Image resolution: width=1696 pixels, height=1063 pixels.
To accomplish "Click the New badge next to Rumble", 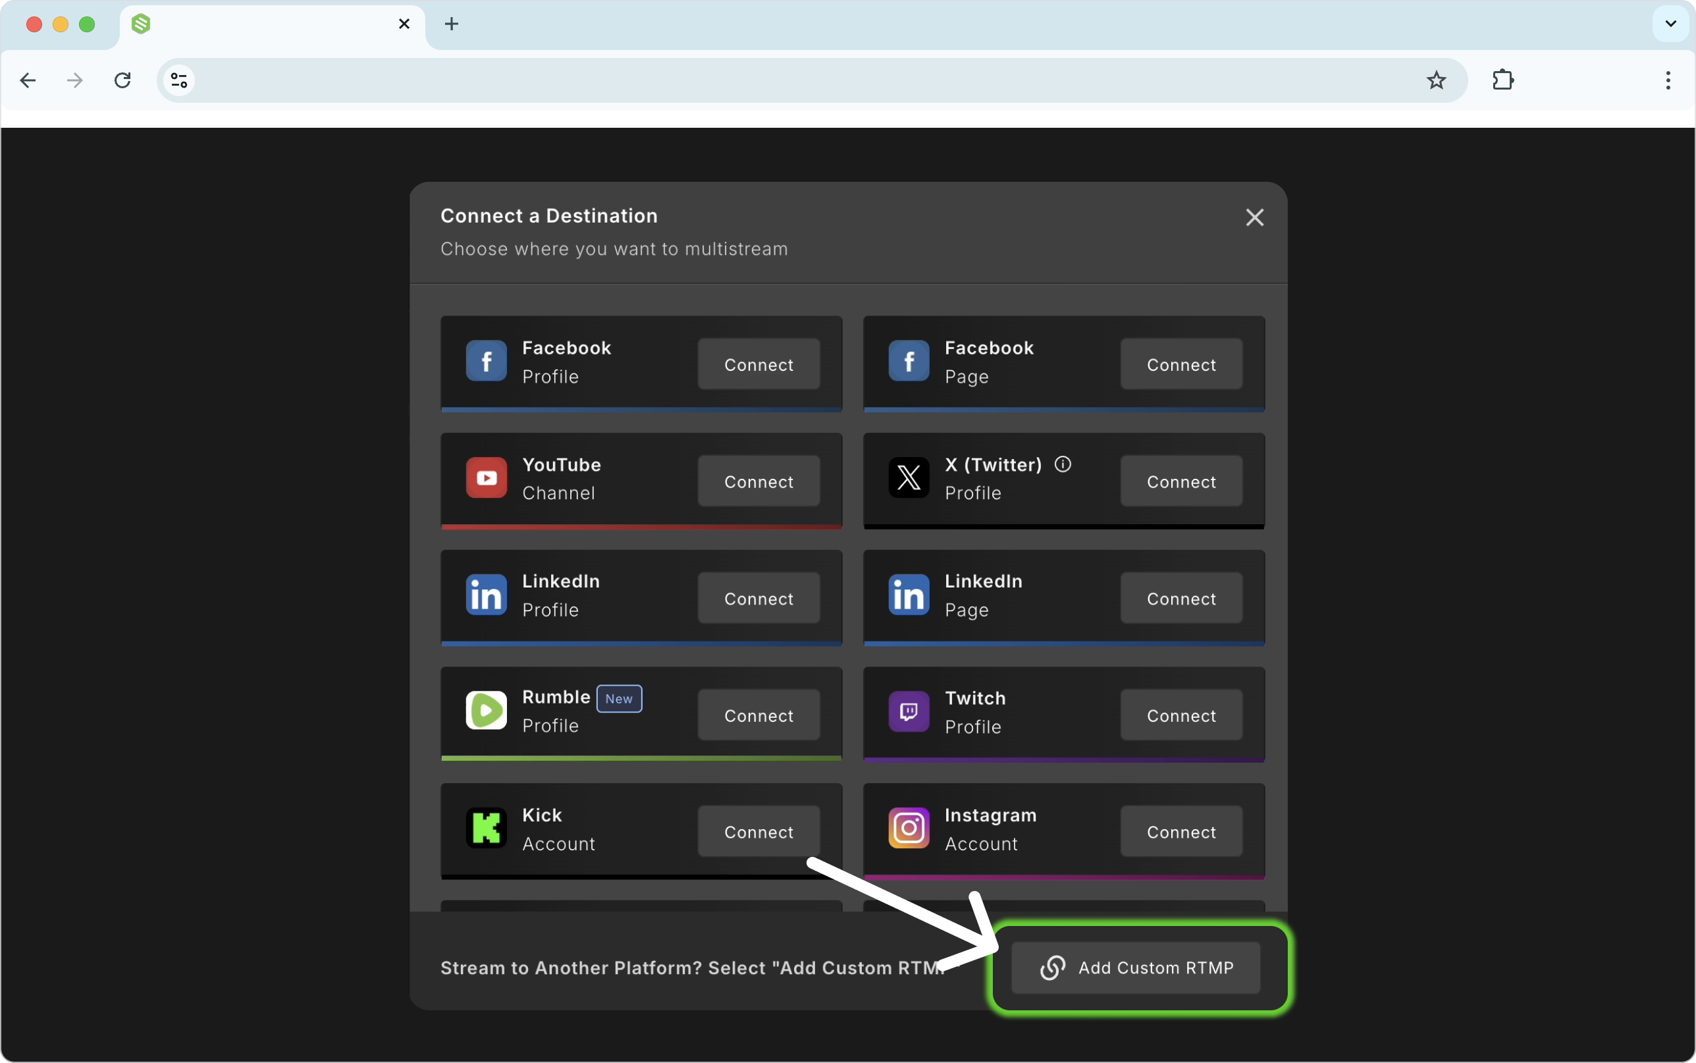I will pos(619,698).
